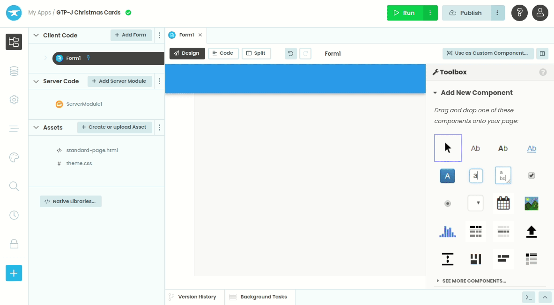This screenshot has width=554, height=305.
Task: Switch to Design view
Action: point(187,53)
